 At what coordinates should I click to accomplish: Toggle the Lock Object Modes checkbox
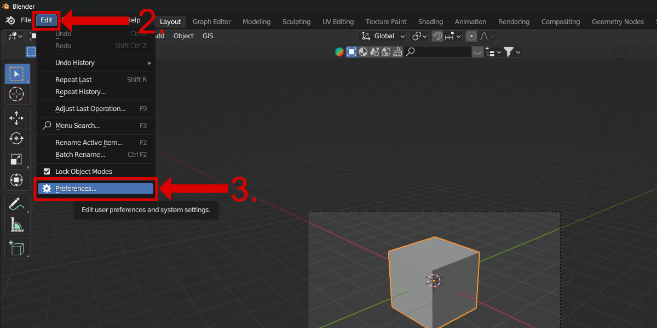pos(47,172)
